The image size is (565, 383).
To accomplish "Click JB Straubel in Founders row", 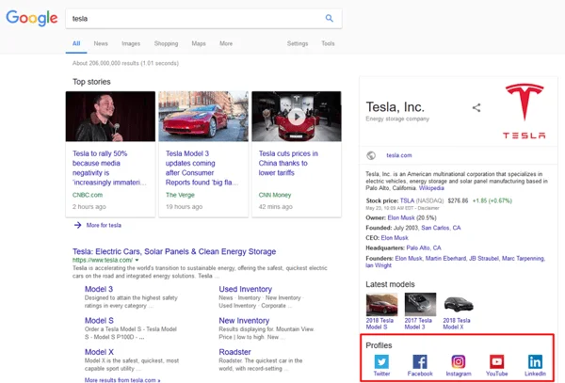I will 484,259.
